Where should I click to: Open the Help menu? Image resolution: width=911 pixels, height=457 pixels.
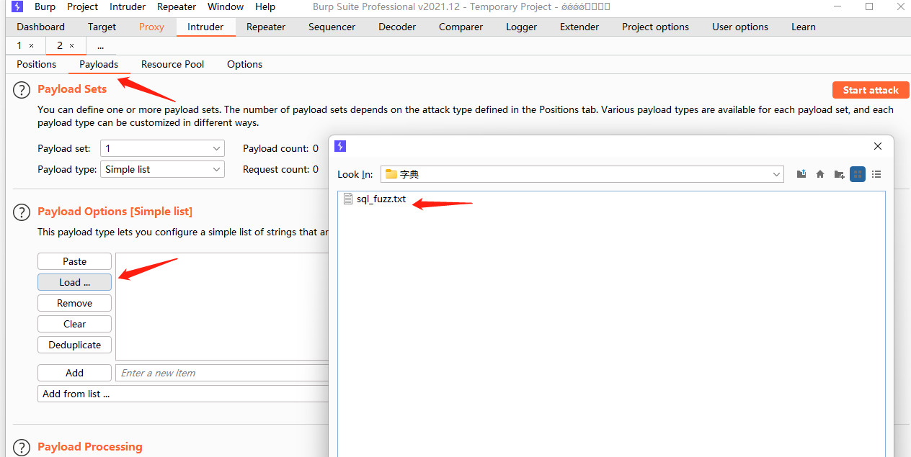[265, 6]
